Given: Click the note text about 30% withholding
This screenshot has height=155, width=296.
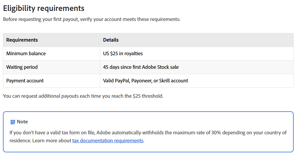Looking at the screenshot, I should (148, 136).
